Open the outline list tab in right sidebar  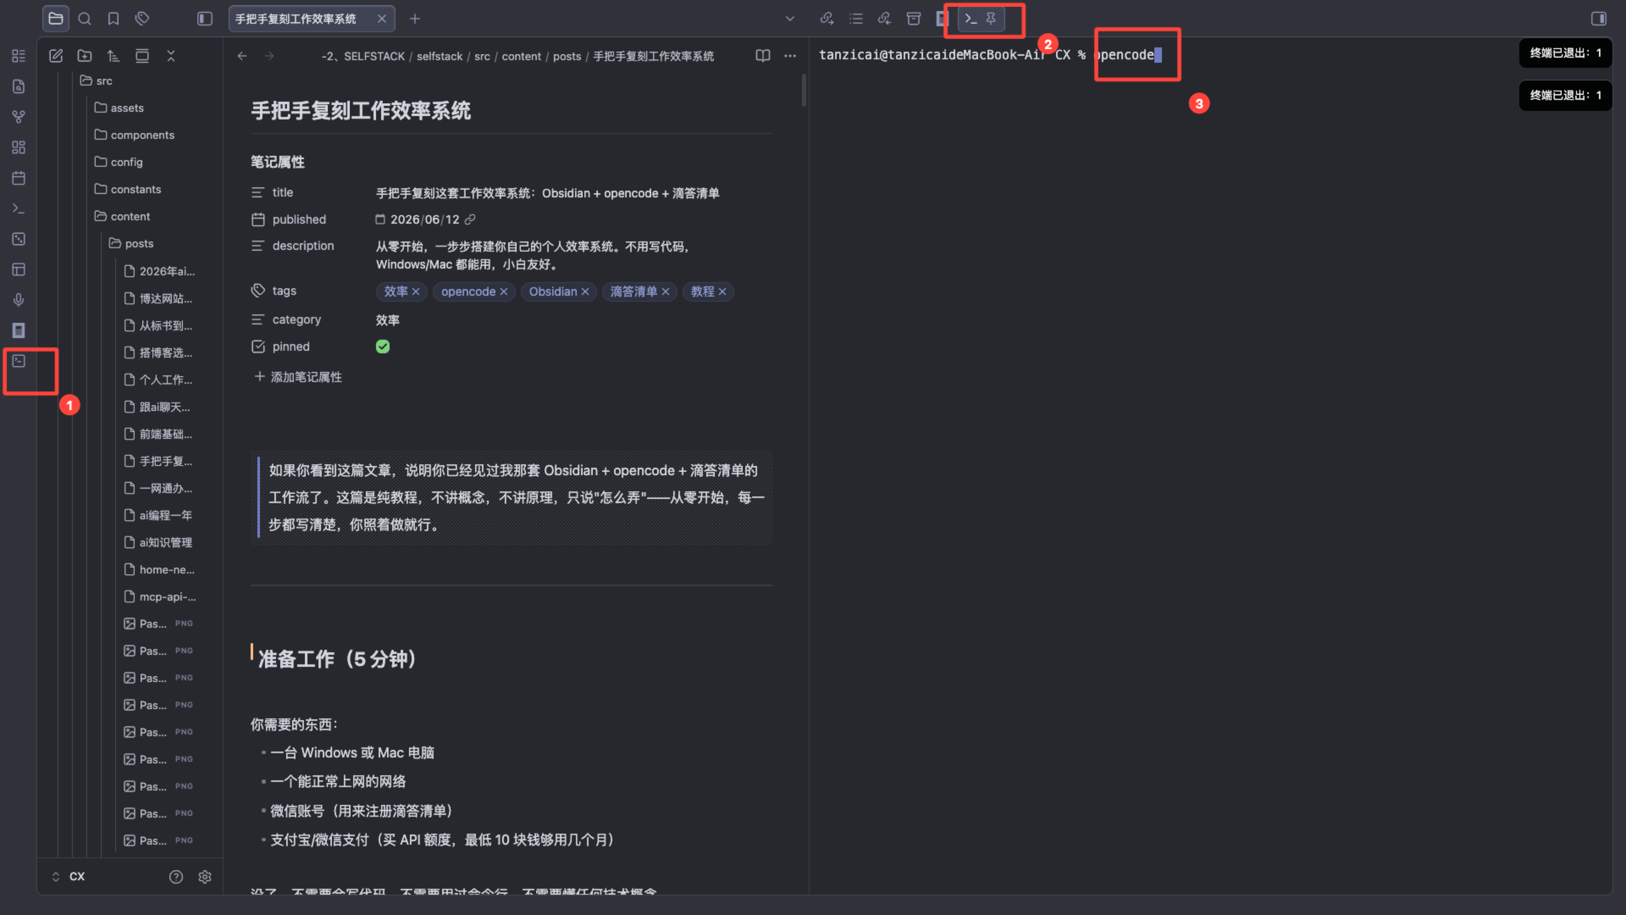pos(856,18)
